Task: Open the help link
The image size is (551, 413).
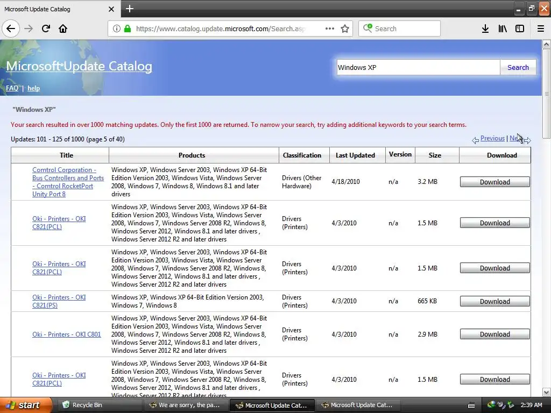Action: (34, 88)
